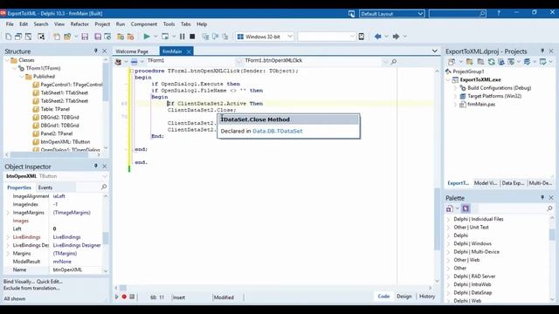559x314 pixels.
Task: Click the desktop layout save icon in title bar
Action: point(351,14)
